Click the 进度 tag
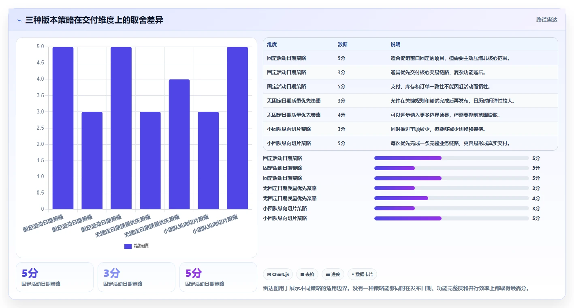Image resolution: width=574 pixels, height=308 pixels. [333, 274]
